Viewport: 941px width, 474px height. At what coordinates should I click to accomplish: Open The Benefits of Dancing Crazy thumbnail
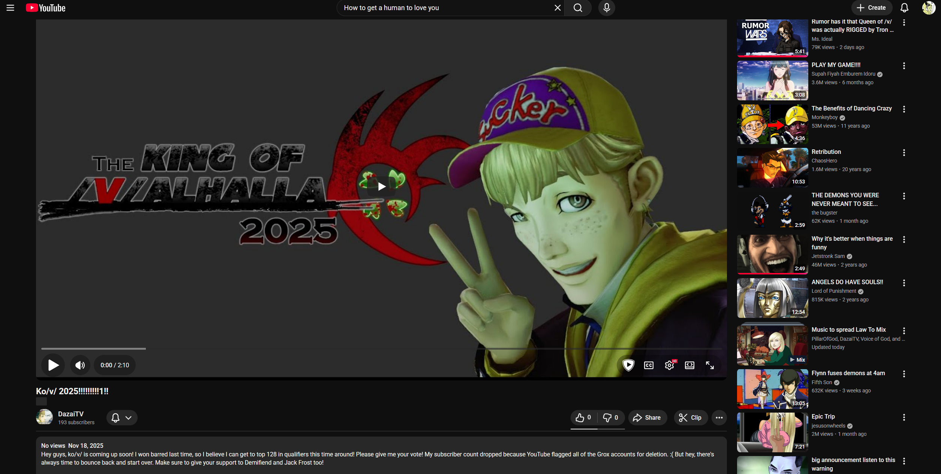point(772,124)
